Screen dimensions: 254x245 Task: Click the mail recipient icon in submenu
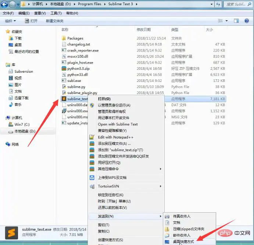coord(167,235)
